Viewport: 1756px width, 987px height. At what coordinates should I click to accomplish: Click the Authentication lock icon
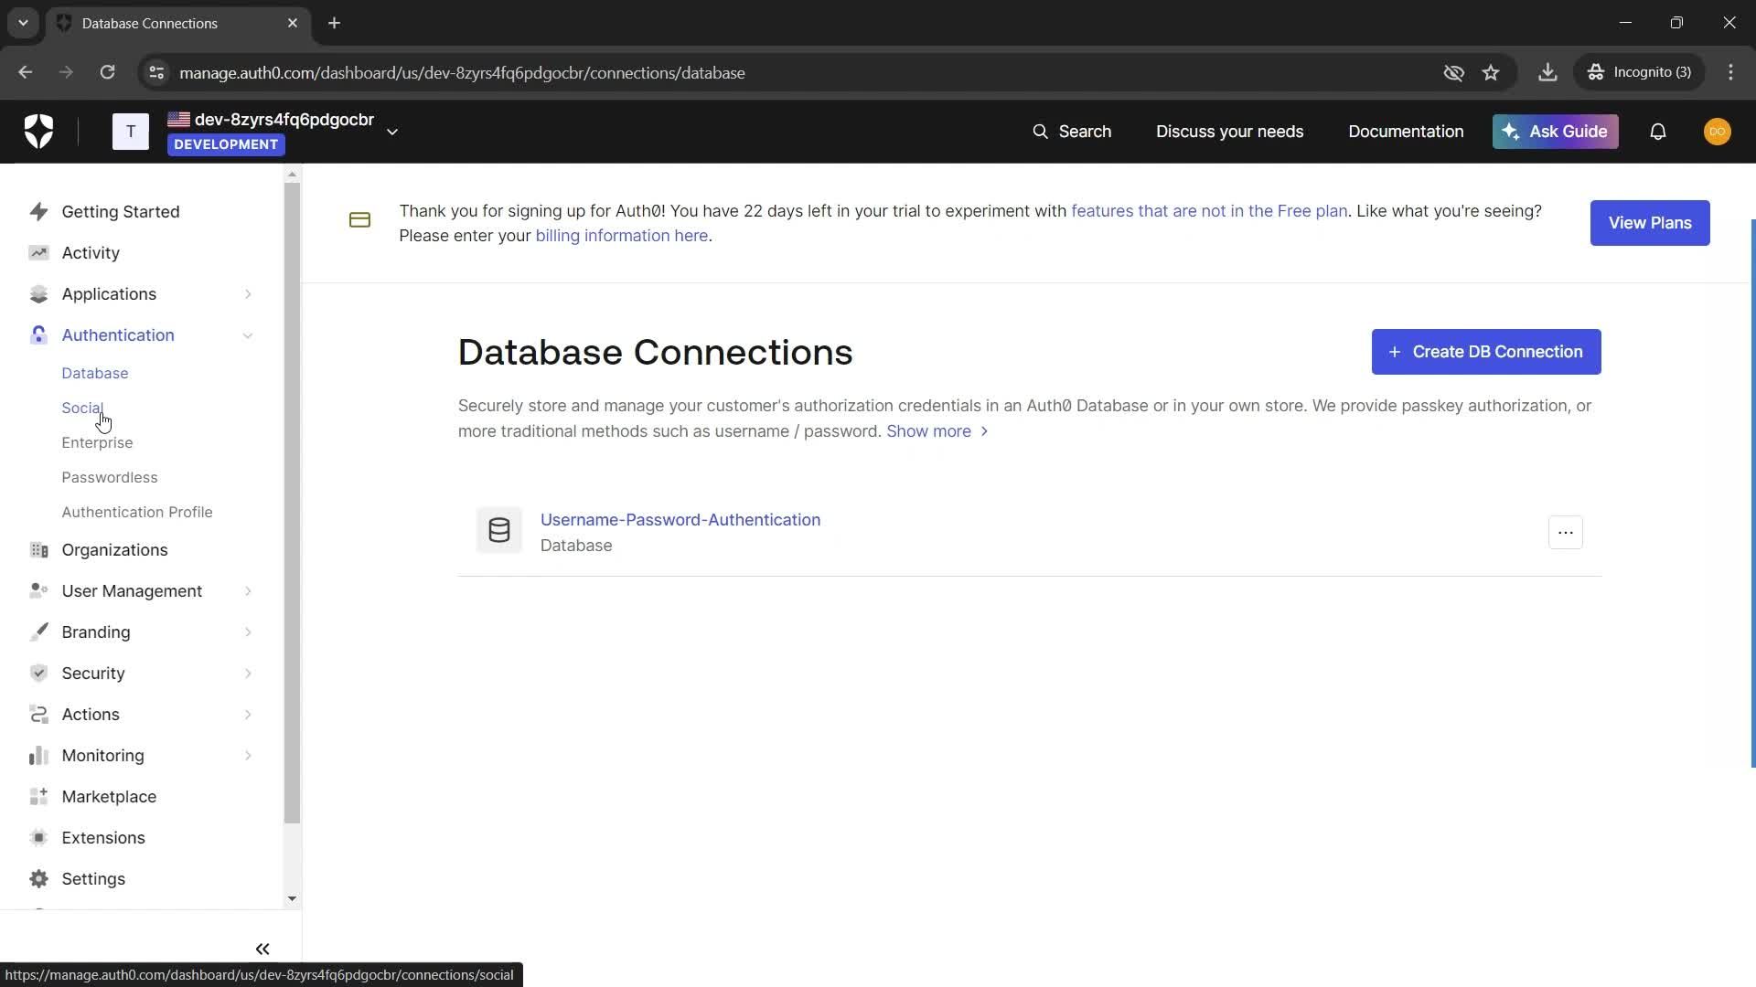pyautogui.click(x=38, y=335)
